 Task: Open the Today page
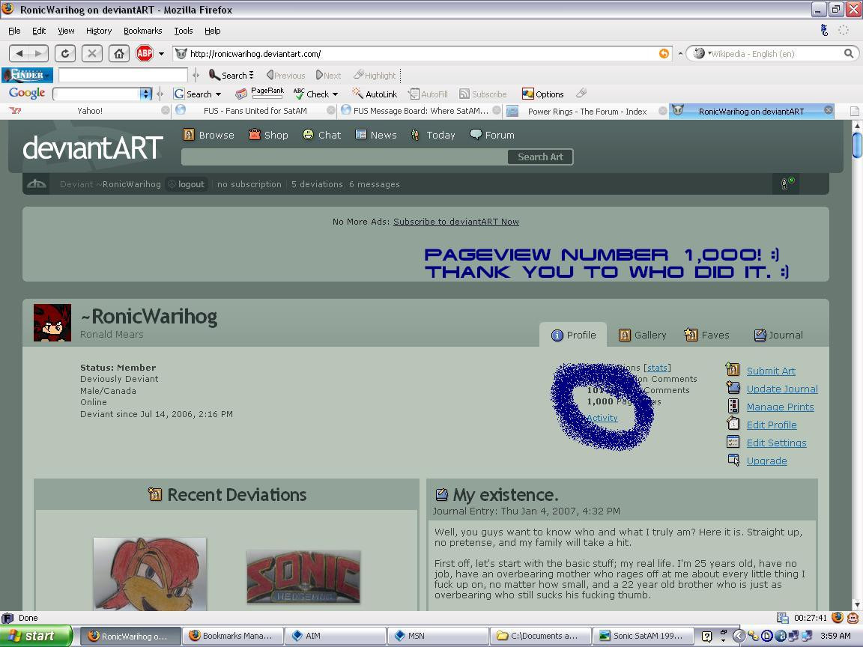click(x=433, y=135)
